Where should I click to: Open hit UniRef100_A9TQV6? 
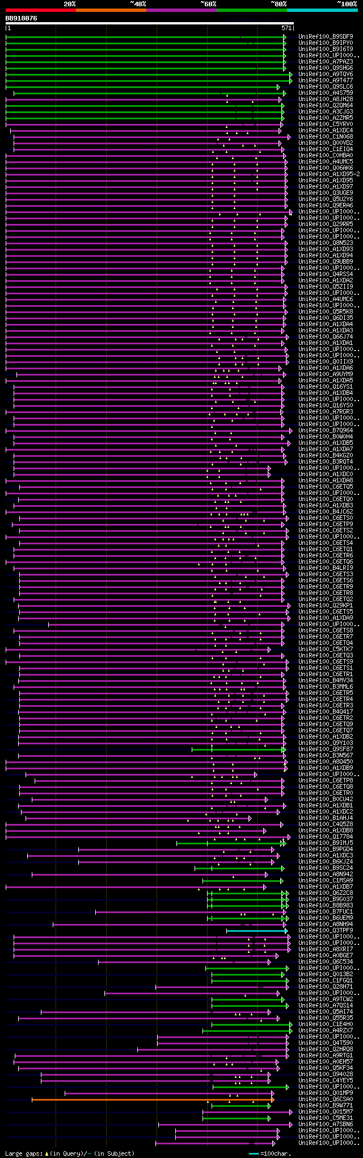326,74
